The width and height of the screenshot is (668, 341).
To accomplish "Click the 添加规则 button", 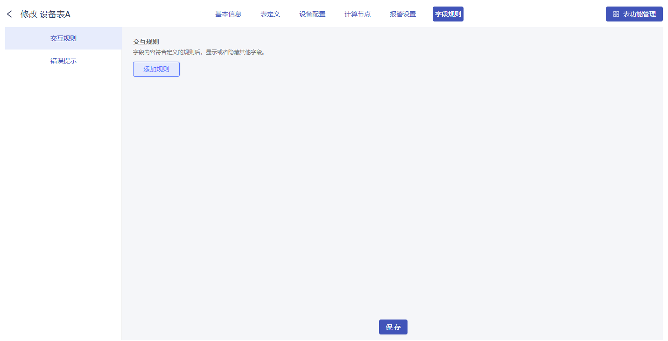I will (156, 69).
